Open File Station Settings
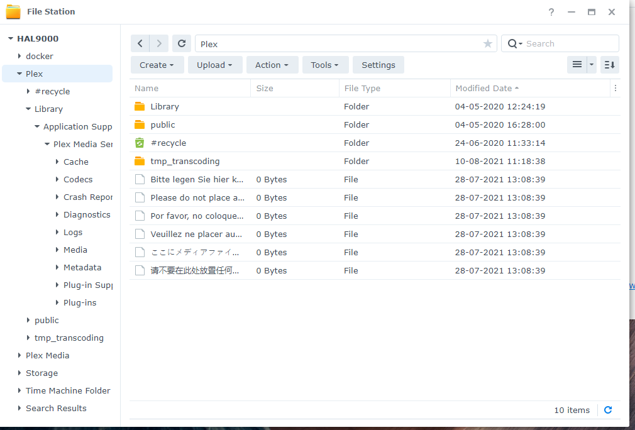The width and height of the screenshot is (635, 430). 378,65
